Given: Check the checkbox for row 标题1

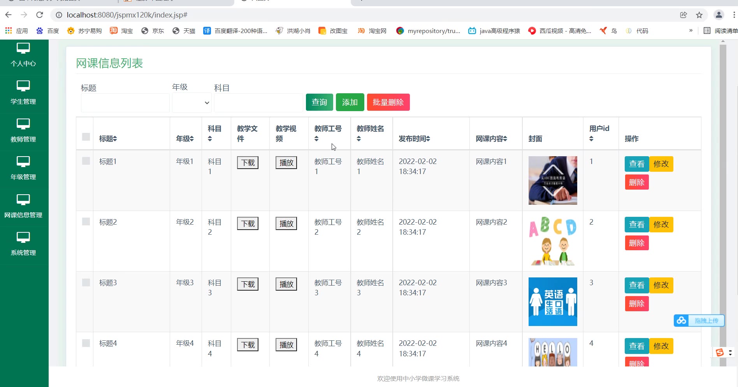Looking at the screenshot, I should (86, 161).
